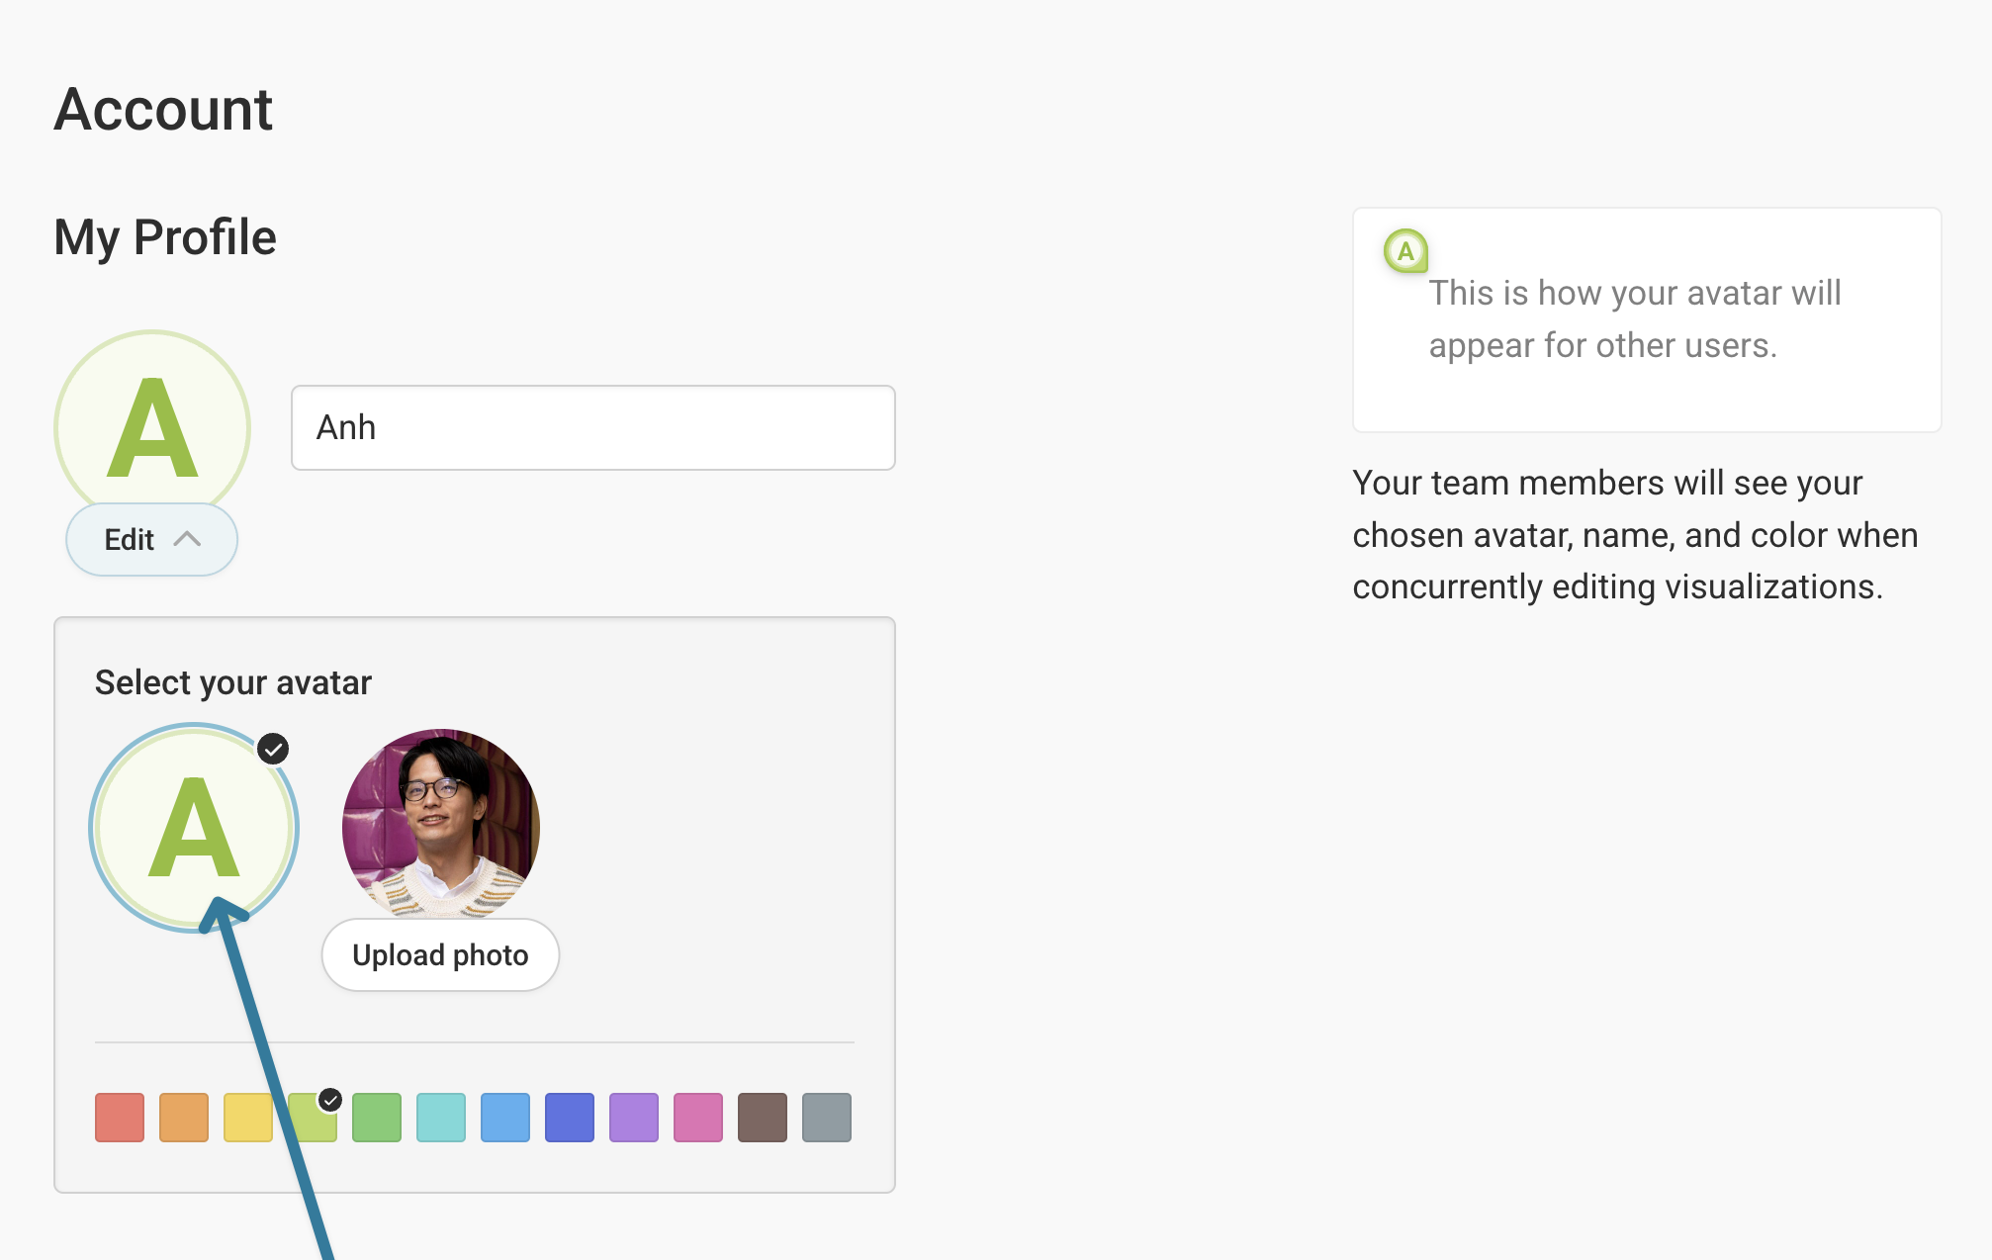The width and height of the screenshot is (1992, 1260).
Task: Choose the brown color swatch
Action: (x=763, y=1118)
